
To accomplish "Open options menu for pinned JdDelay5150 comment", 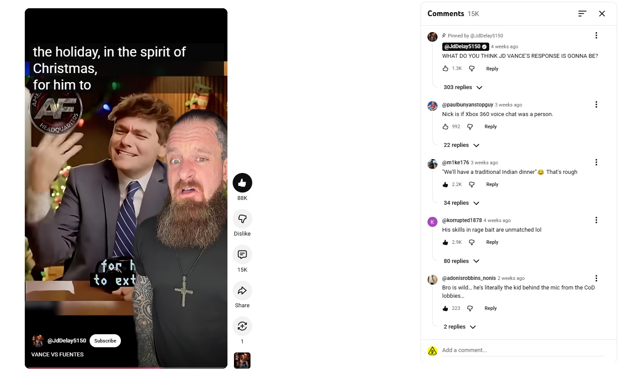I will point(596,36).
